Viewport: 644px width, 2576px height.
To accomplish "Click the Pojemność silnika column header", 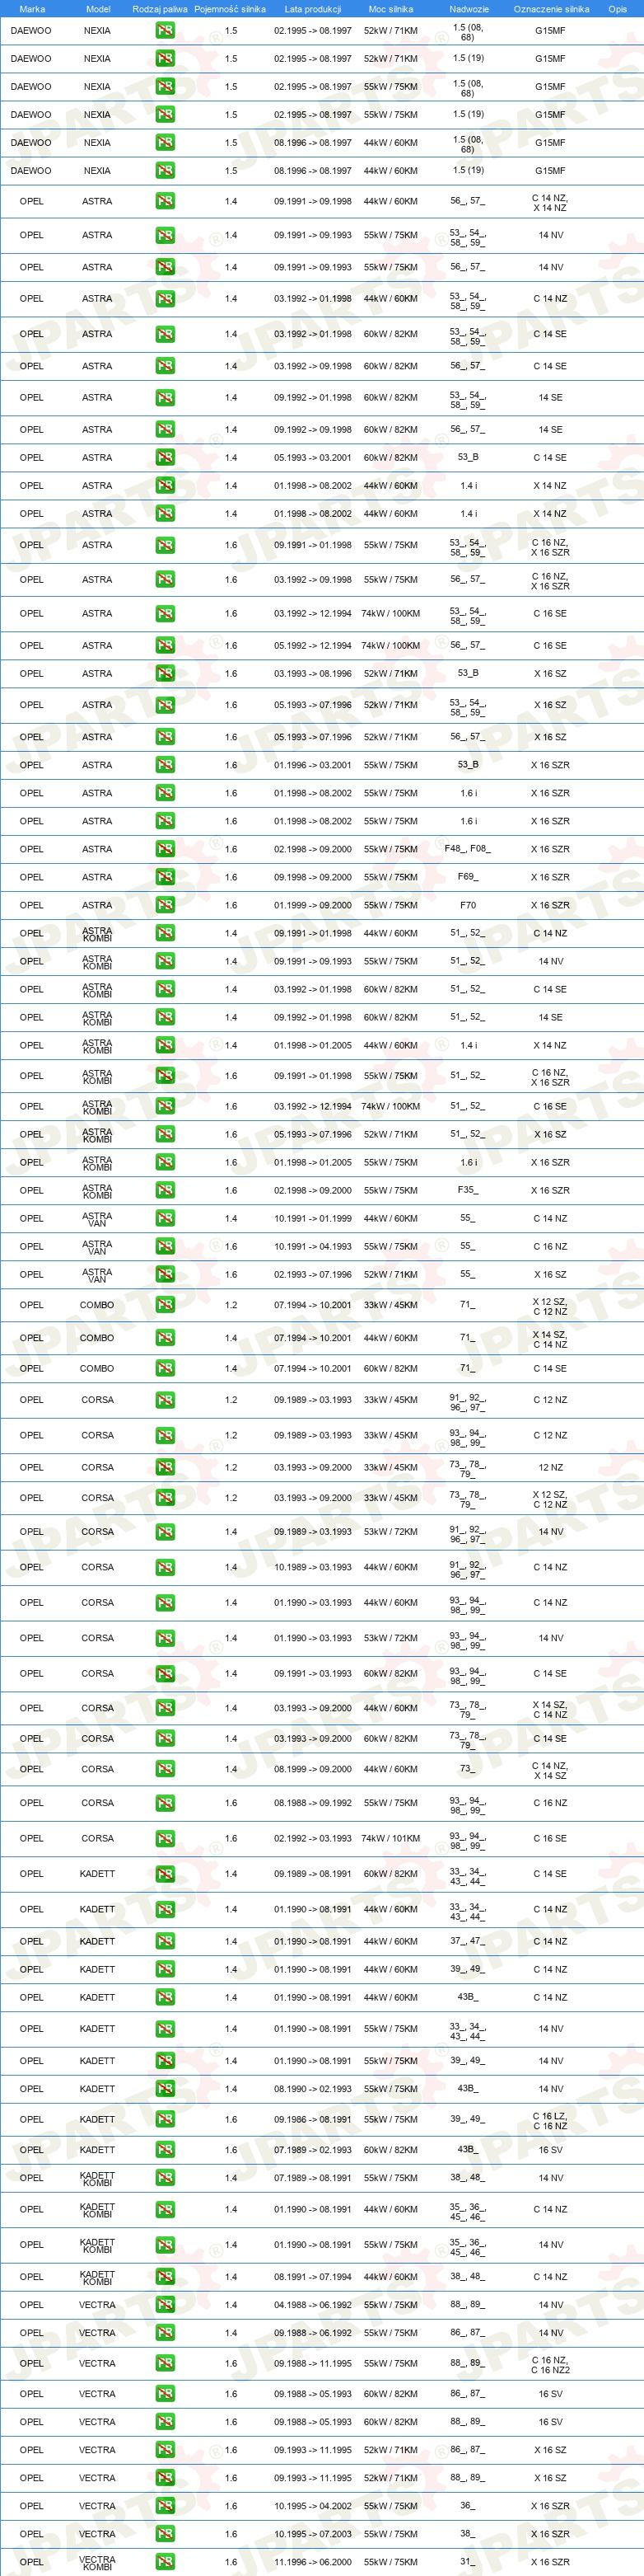I will (230, 9).
